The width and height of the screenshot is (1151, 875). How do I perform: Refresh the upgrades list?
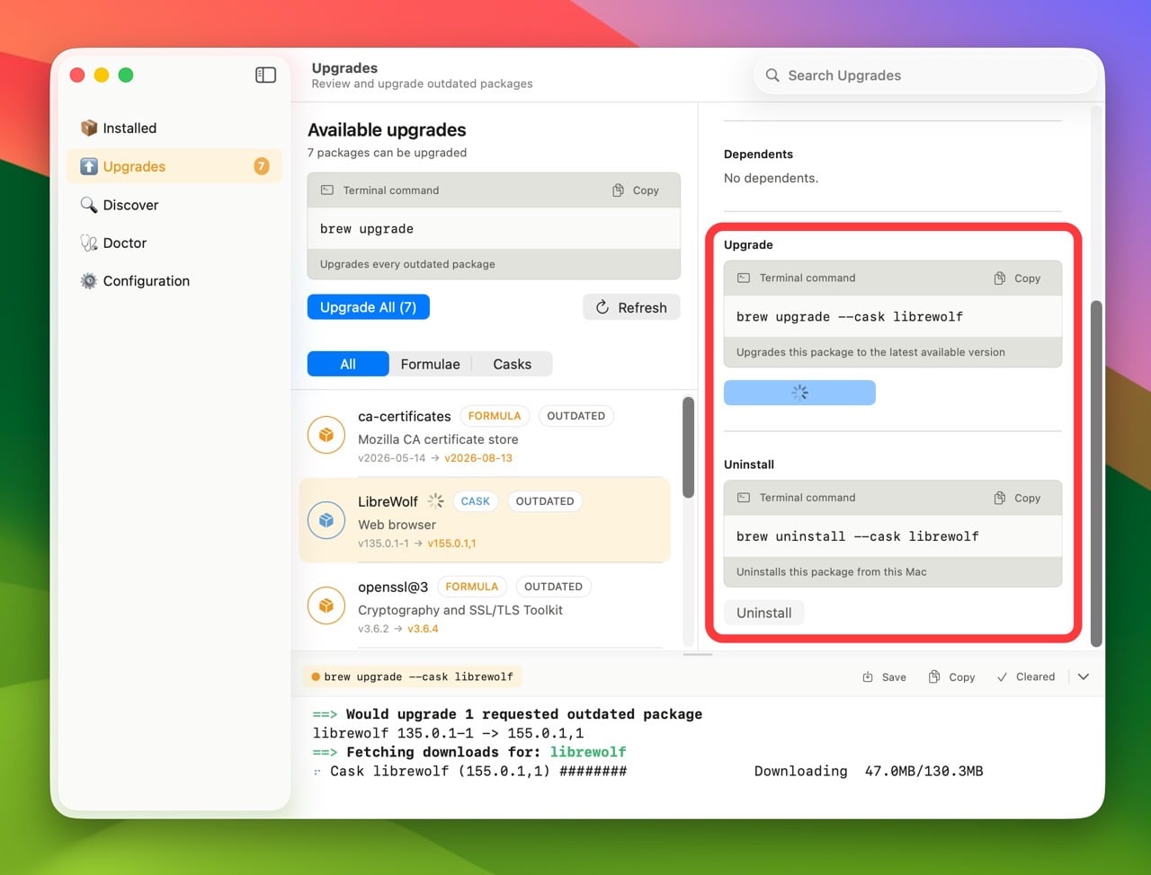631,307
